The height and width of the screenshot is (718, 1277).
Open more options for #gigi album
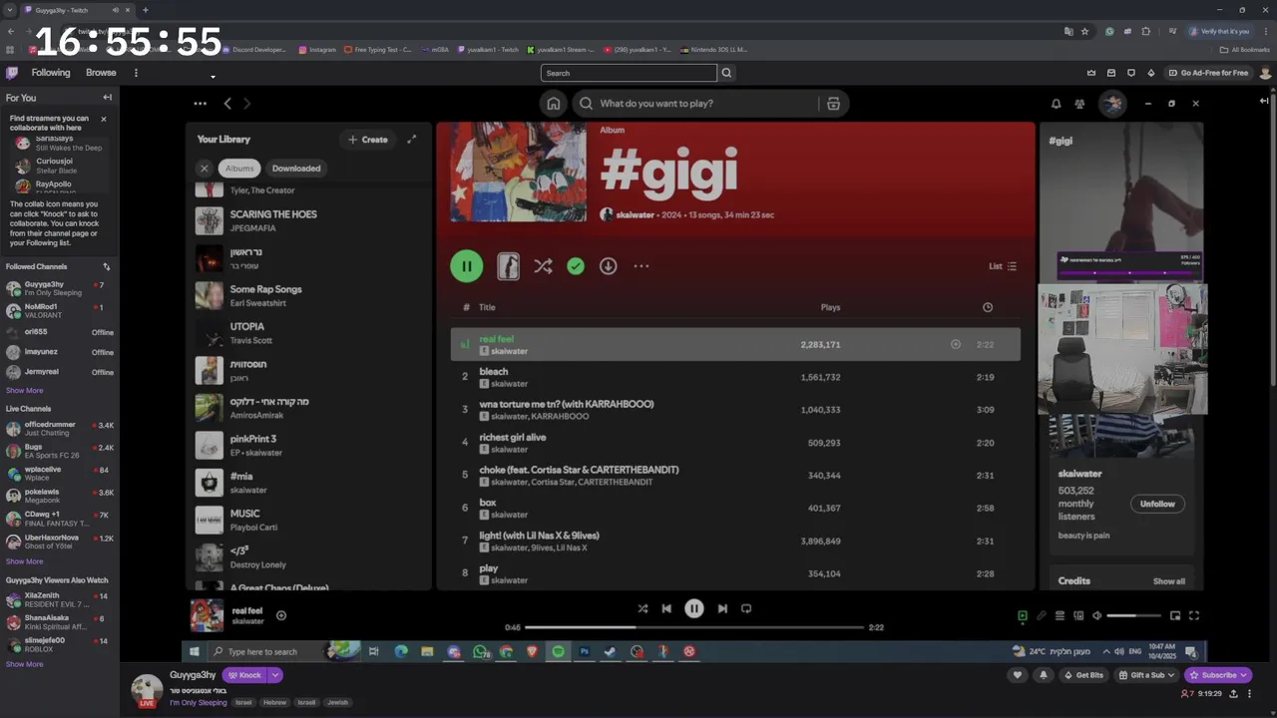[x=640, y=266]
